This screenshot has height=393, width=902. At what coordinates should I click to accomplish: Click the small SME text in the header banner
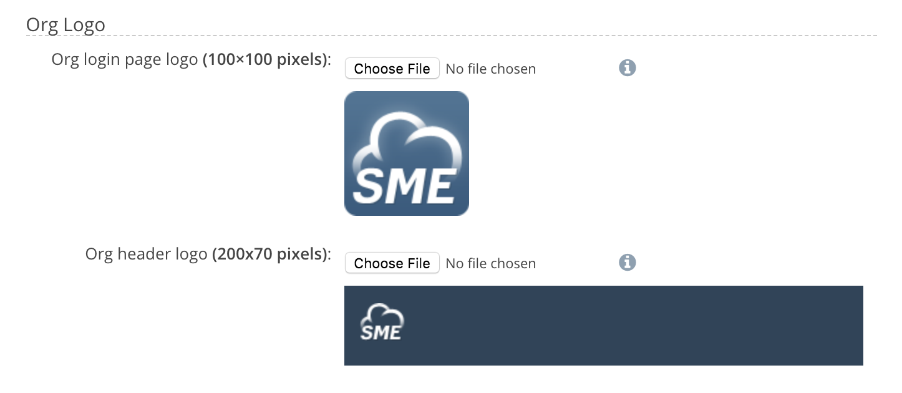click(x=381, y=332)
